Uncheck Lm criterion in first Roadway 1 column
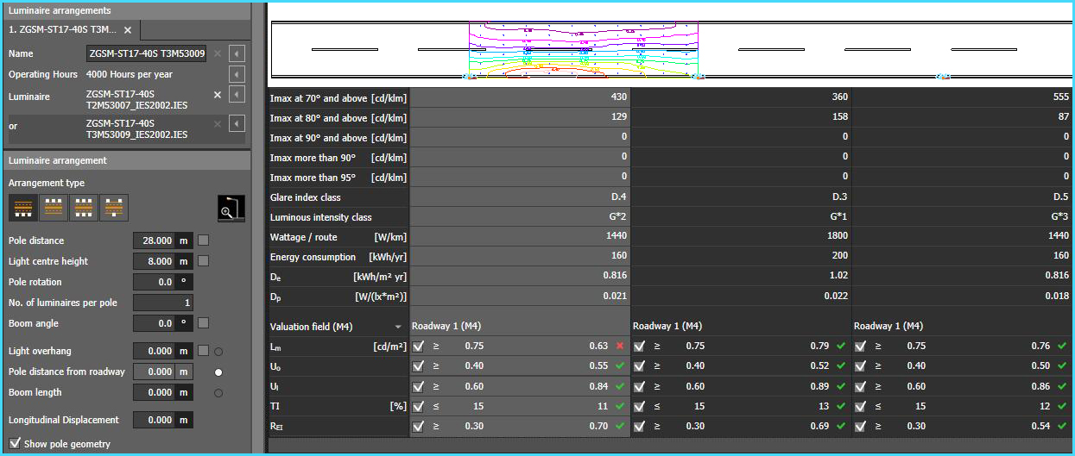The height and width of the screenshot is (456, 1075). click(419, 346)
